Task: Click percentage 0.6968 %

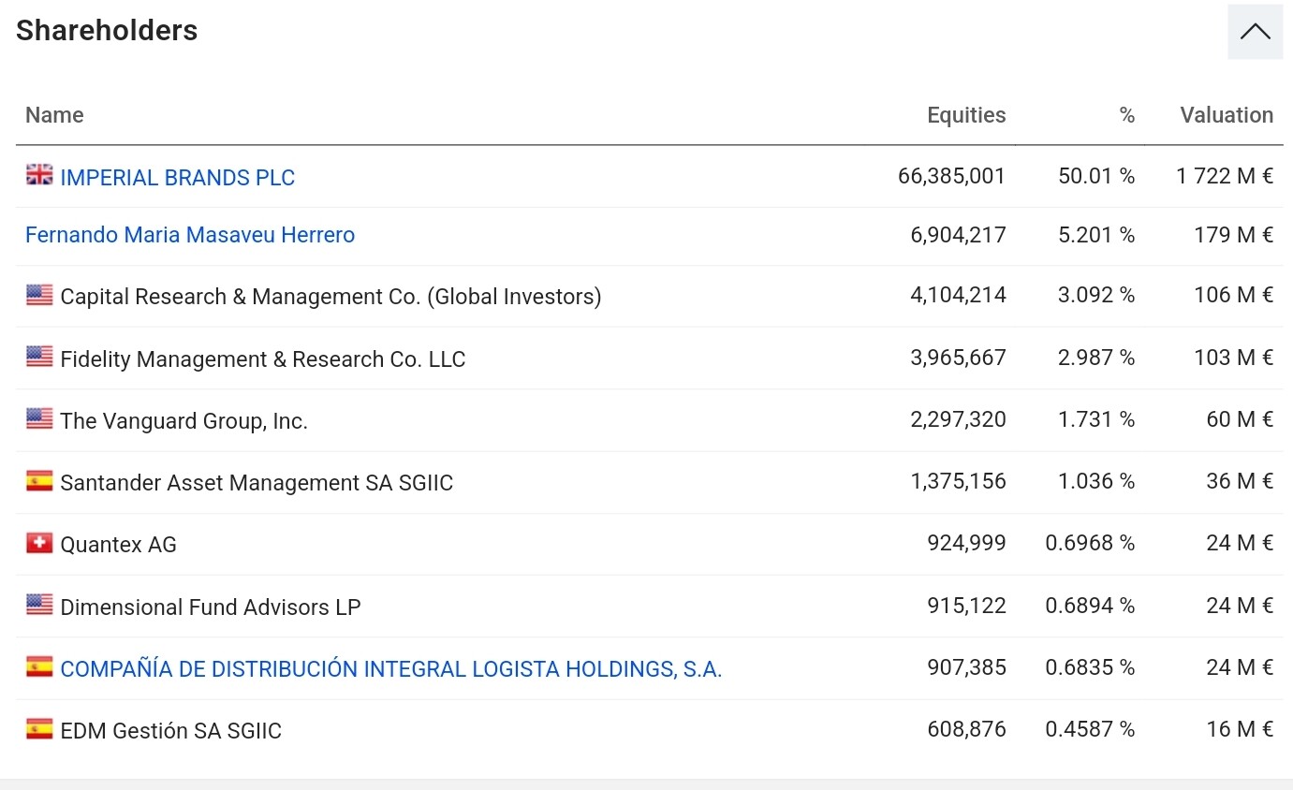Action: [x=1090, y=543]
